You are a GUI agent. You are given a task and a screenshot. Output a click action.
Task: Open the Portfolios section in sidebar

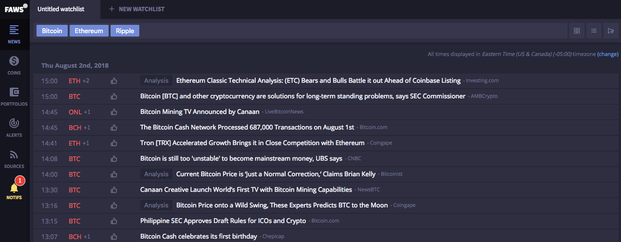(x=14, y=96)
